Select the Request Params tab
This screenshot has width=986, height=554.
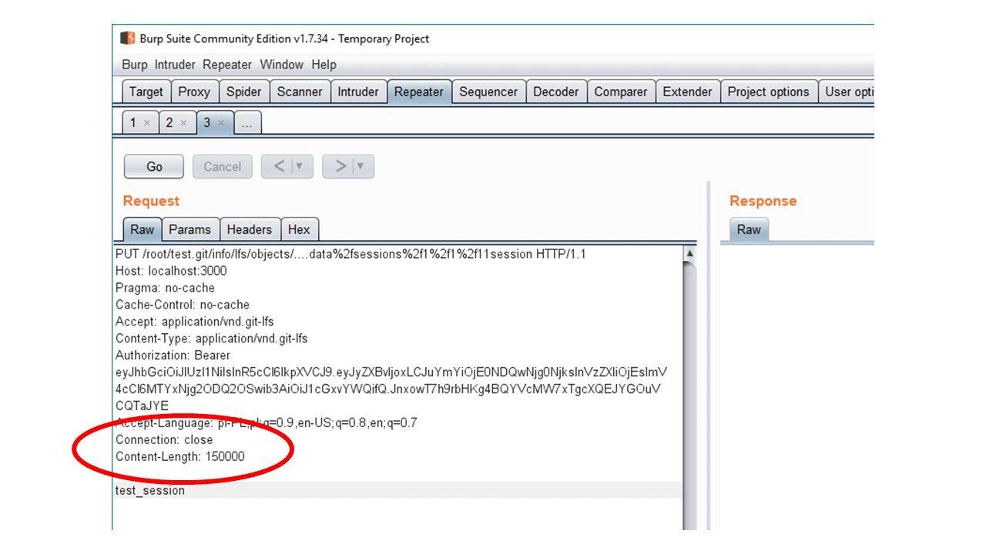[189, 229]
